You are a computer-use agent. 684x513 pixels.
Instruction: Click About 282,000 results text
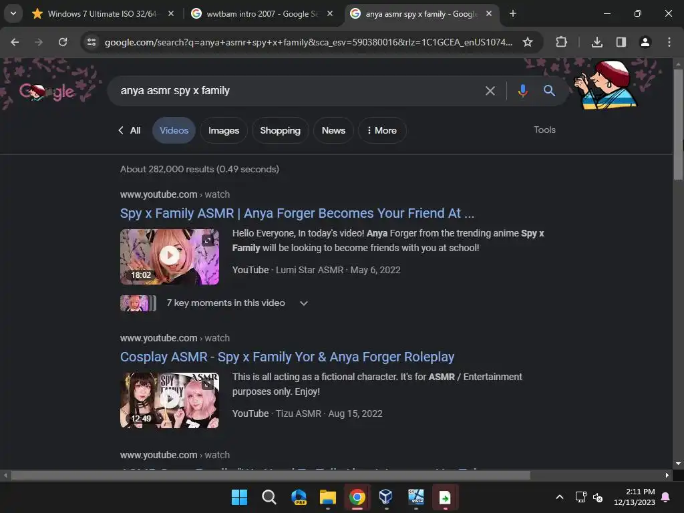pos(200,169)
